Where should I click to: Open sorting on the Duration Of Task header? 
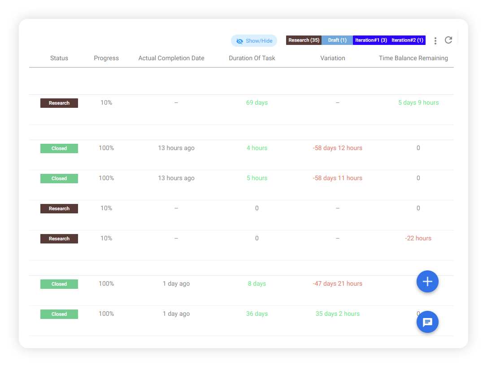pyautogui.click(x=252, y=58)
